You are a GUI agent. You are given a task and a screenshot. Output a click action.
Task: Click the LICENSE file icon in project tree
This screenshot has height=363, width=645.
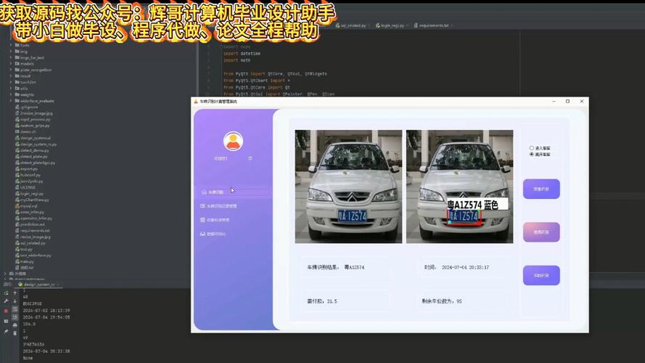(x=17, y=187)
